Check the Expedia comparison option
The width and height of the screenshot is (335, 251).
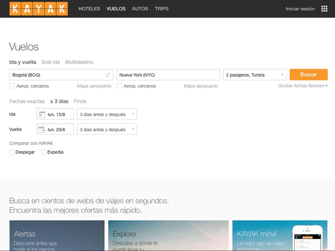coord(44,152)
